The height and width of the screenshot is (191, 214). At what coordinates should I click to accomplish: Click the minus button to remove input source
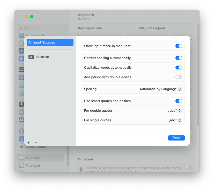tap(36, 143)
